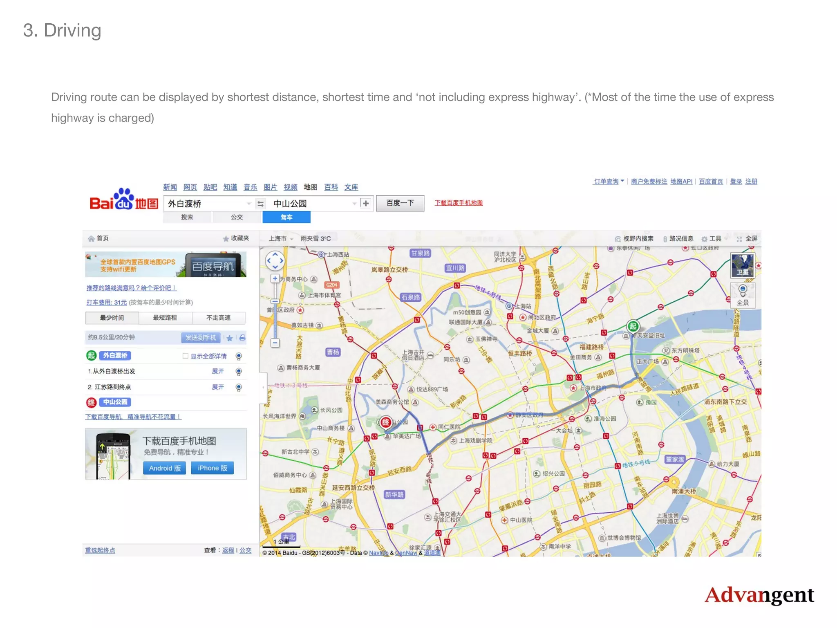Expand step 1 departing Waibaidu Bridge
The image size is (837, 628).
pos(217,371)
